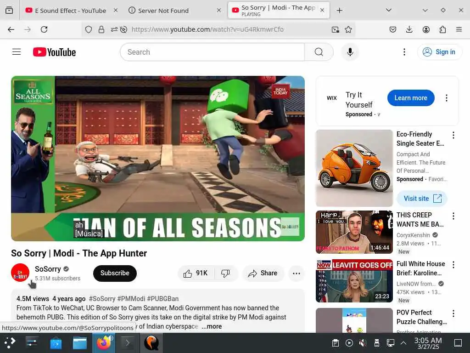Open SoSorry channel avatar
The height and width of the screenshot is (353, 470).
20,273
